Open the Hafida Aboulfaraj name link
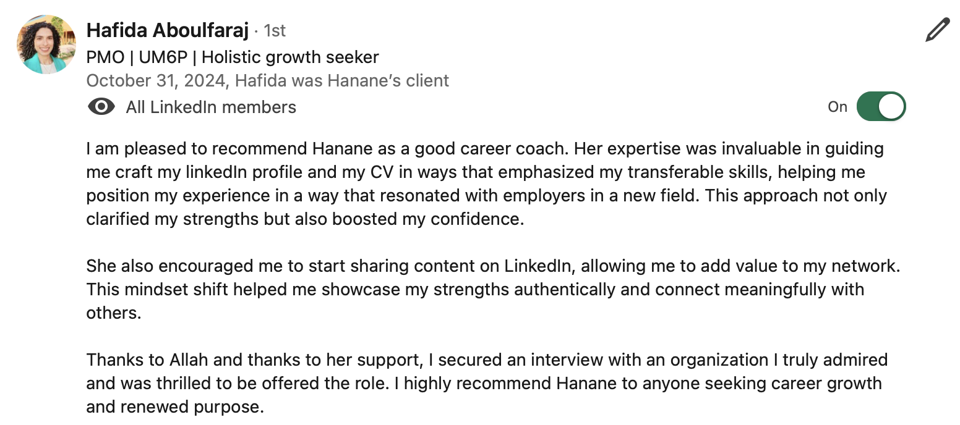960x425 pixels. (x=168, y=30)
